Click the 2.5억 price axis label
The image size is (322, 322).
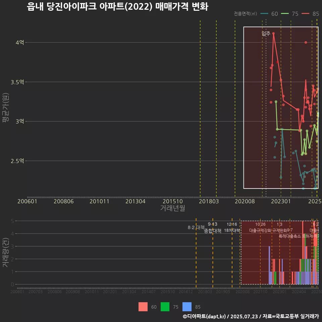click(17, 161)
